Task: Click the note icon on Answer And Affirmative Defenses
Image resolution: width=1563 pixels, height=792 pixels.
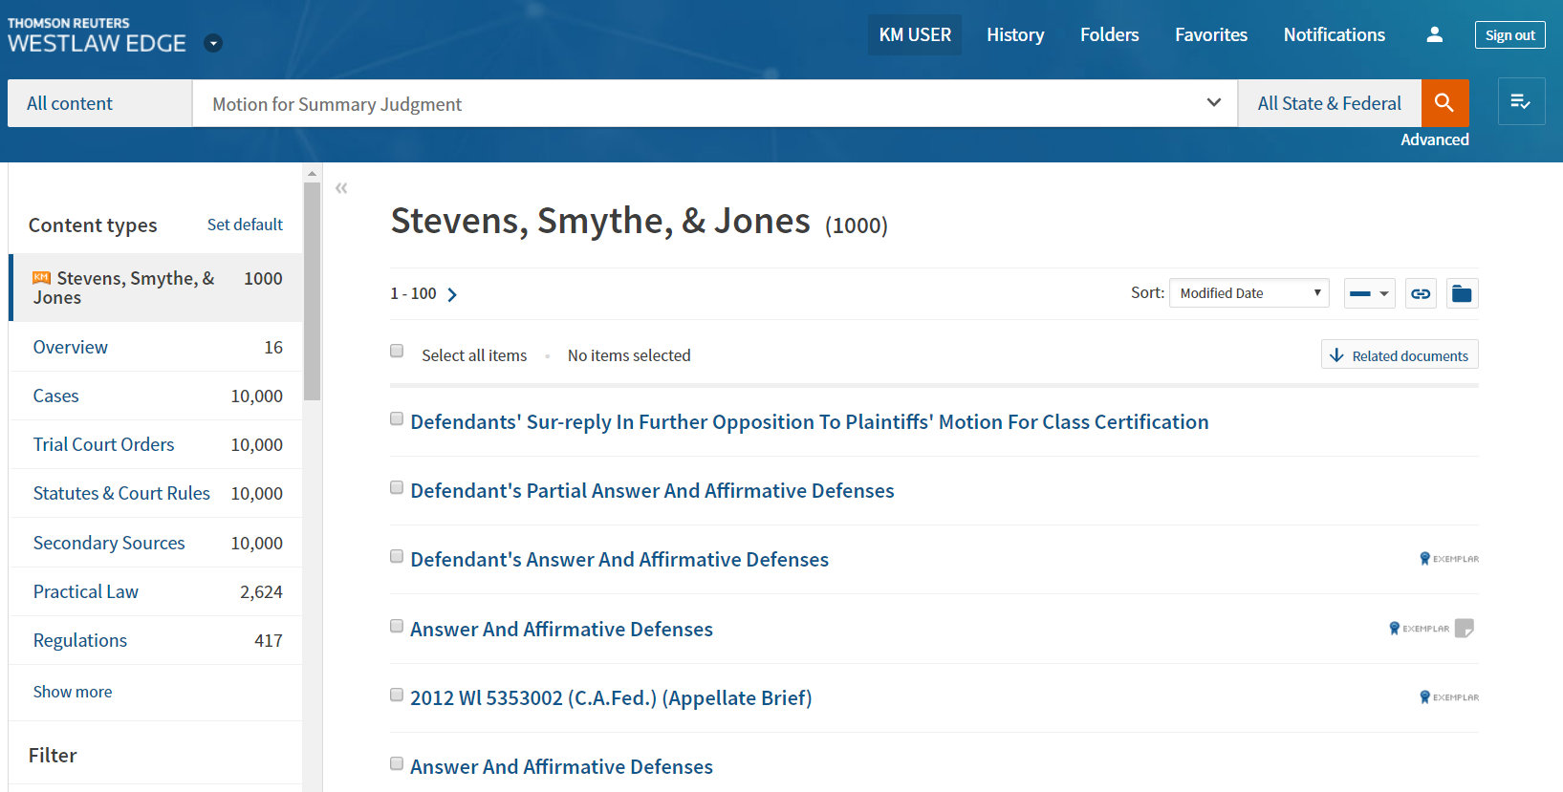Action: pyautogui.click(x=1465, y=628)
